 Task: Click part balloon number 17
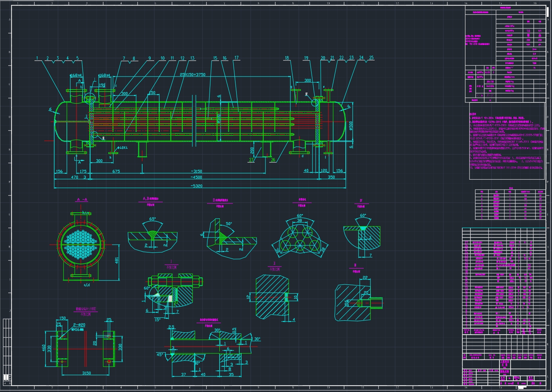click(237, 58)
